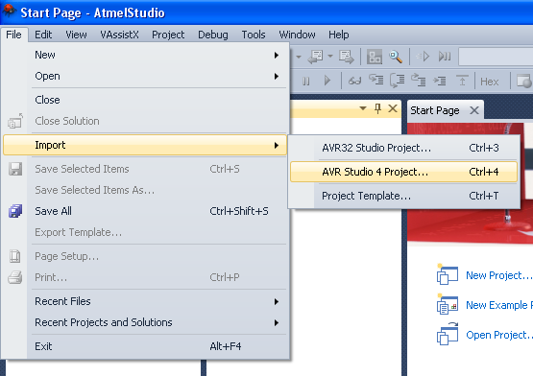Close the docked yellow-titled panel
533x376 pixels.
point(393,108)
